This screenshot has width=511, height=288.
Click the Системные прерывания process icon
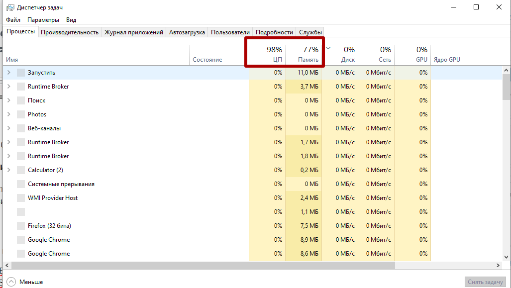click(20, 184)
